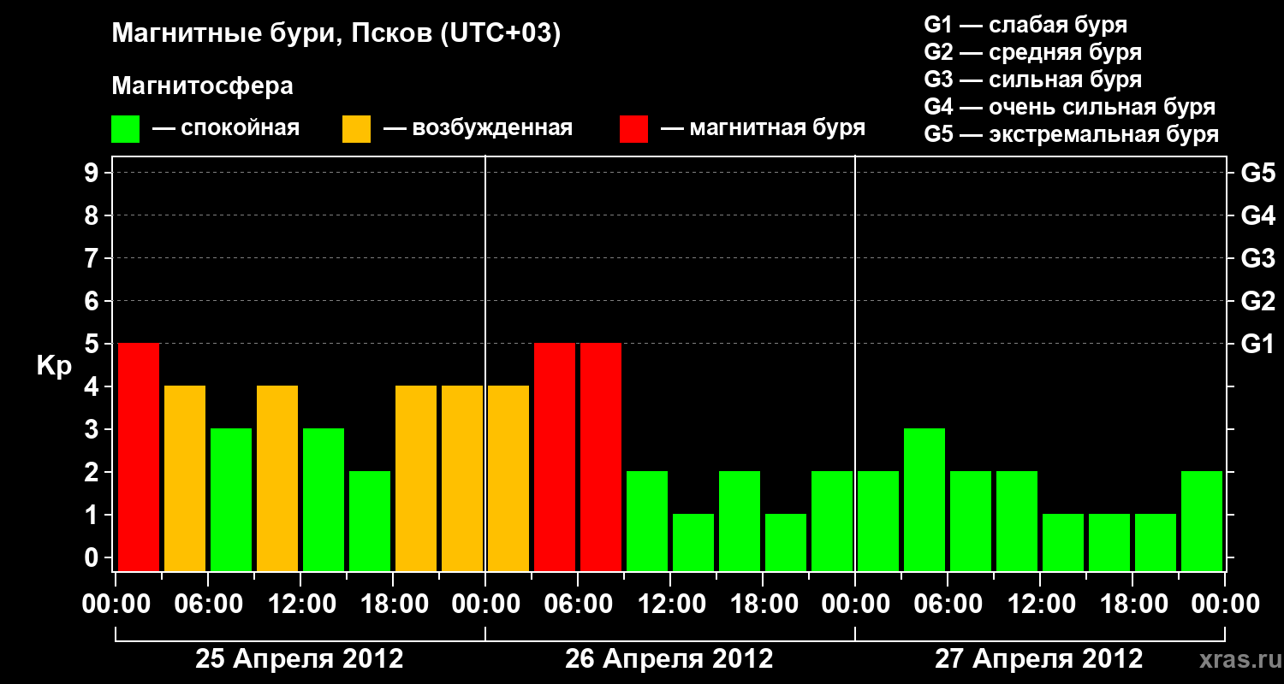Click legend line 'G2 — средняя буря'
The width and height of the screenshot is (1284, 684).
tap(1032, 52)
